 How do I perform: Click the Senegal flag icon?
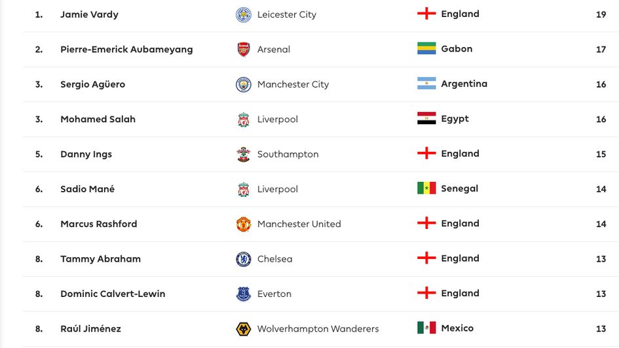point(426,188)
